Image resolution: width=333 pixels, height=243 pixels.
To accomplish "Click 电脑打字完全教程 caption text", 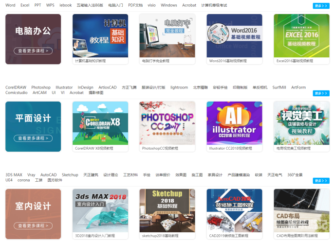I will pyautogui.click(x=156, y=61).
